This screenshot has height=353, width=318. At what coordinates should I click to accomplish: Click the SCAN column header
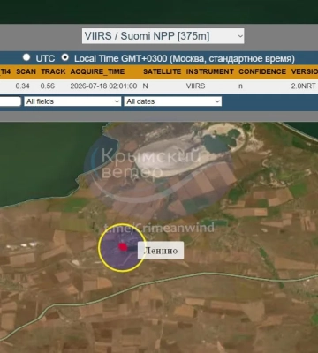(x=26, y=71)
